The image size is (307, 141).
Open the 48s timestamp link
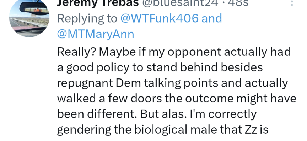238,3
